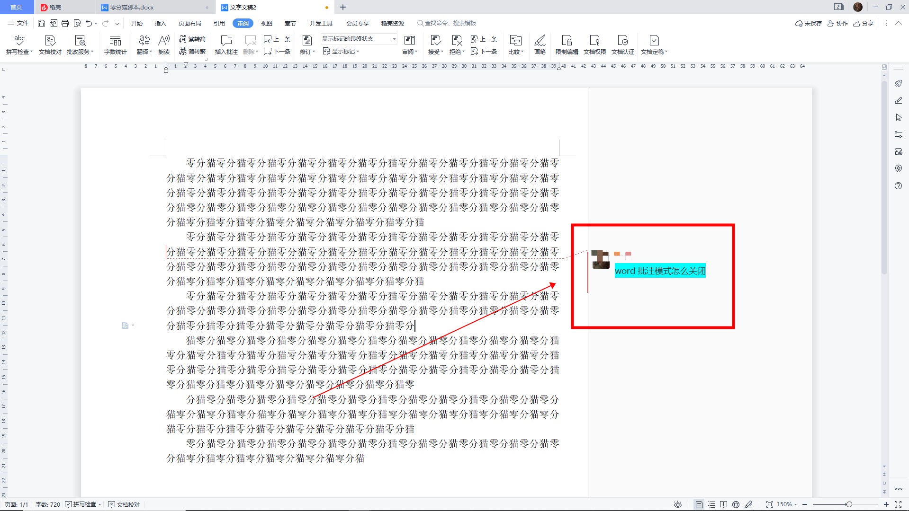Click the zoom out minus button
This screenshot has width=909, height=511.
tap(805, 504)
